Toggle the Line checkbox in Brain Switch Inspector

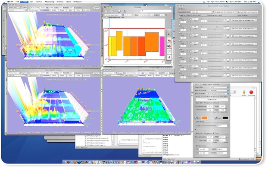[215, 118]
